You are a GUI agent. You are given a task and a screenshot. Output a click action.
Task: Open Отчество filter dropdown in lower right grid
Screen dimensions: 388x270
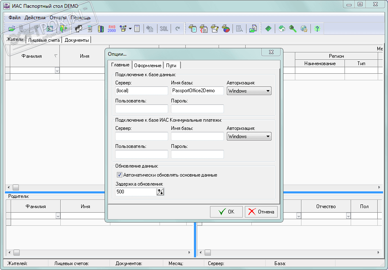tap(348, 216)
